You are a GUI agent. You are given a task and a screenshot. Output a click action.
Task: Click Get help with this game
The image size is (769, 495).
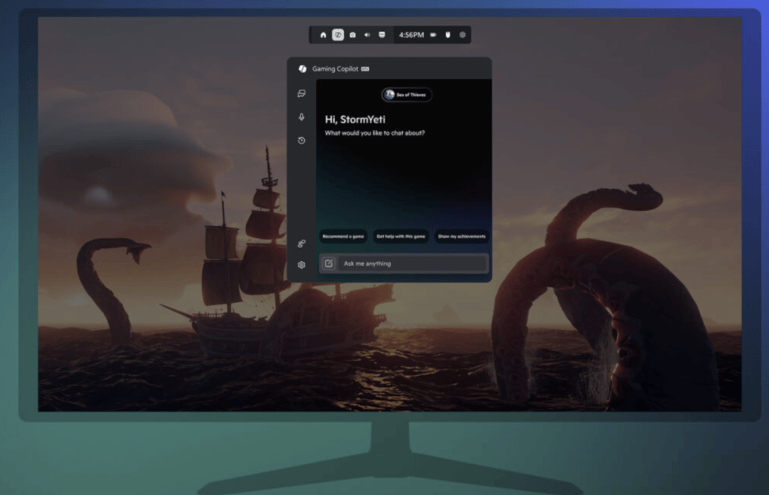[402, 236]
